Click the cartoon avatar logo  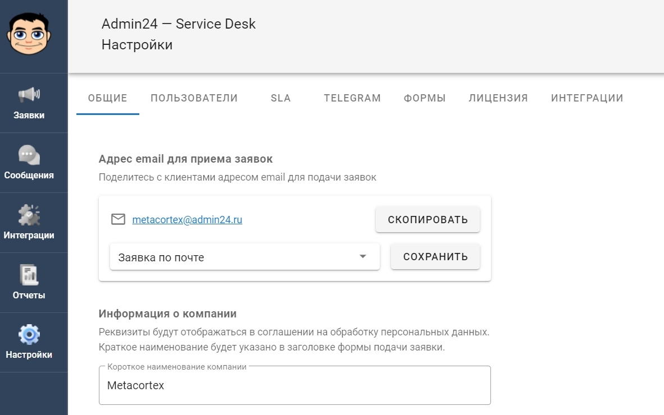29,34
